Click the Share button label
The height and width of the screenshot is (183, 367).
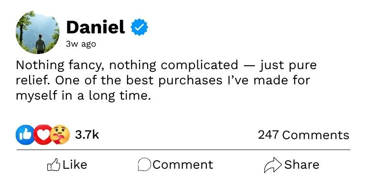302,164
